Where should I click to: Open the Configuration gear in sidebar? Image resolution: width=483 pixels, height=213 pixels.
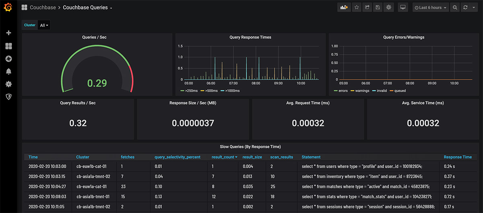click(x=8, y=84)
